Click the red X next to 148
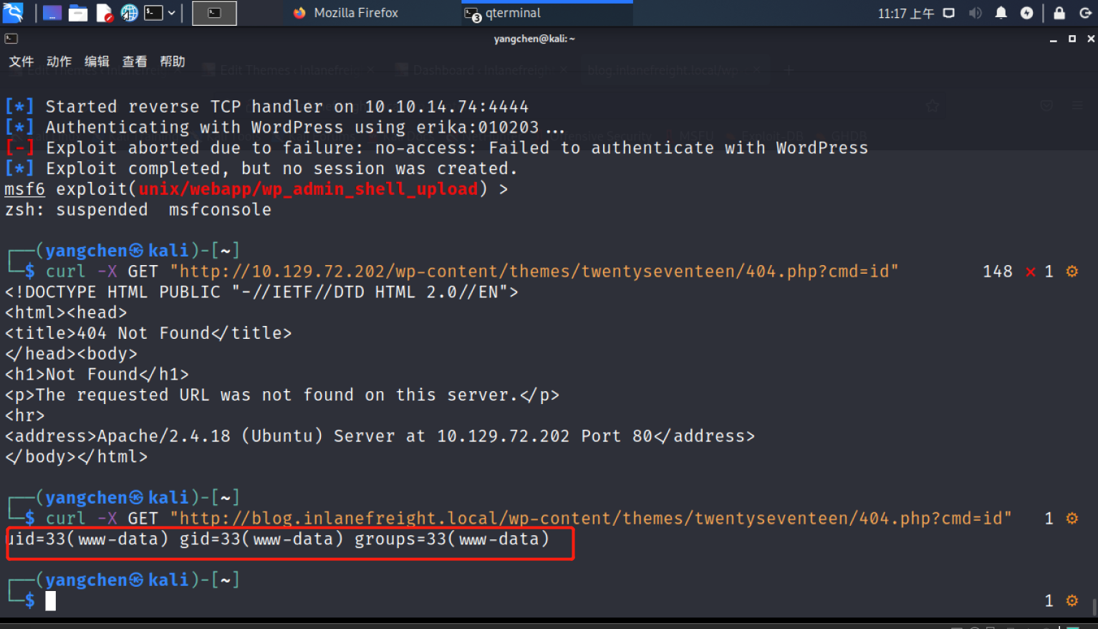 (1030, 272)
